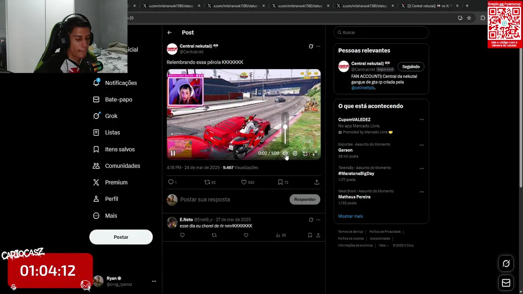The width and height of the screenshot is (523, 294).
Task: View analytics of E.Neto's comment
Action: pos(281,235)
